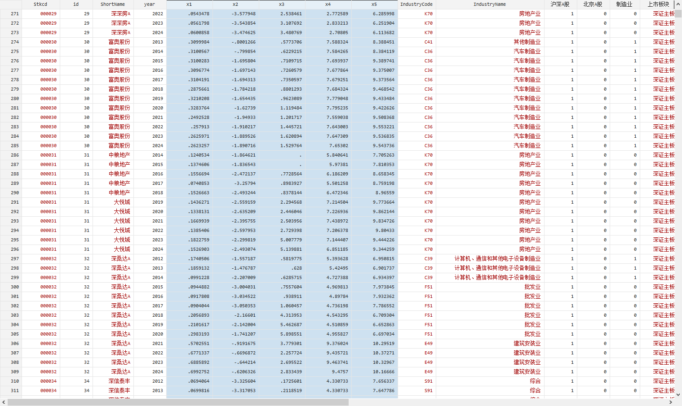Click the IndustryName column header
Screen dimensions: 682x406
pyautogui.click(x=490, y=4)
